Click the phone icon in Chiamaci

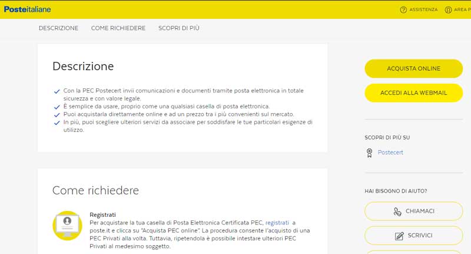point(397,212)
